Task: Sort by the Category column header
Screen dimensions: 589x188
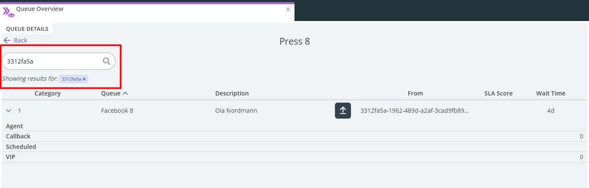Action: (x=48, y=93)
